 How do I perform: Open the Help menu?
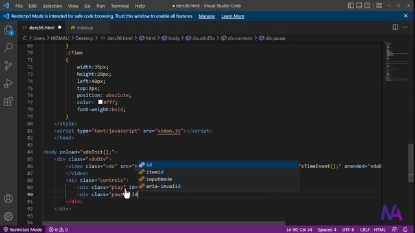140,6
